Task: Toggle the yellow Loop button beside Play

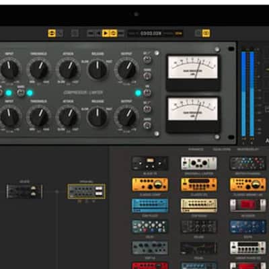Action: pos(113,34)
